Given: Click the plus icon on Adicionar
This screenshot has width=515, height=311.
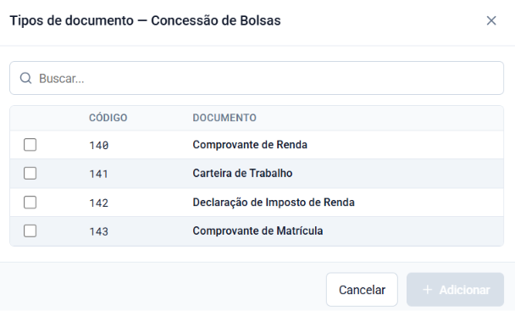Looking at the screenshot, I should (x=427, y=290).
